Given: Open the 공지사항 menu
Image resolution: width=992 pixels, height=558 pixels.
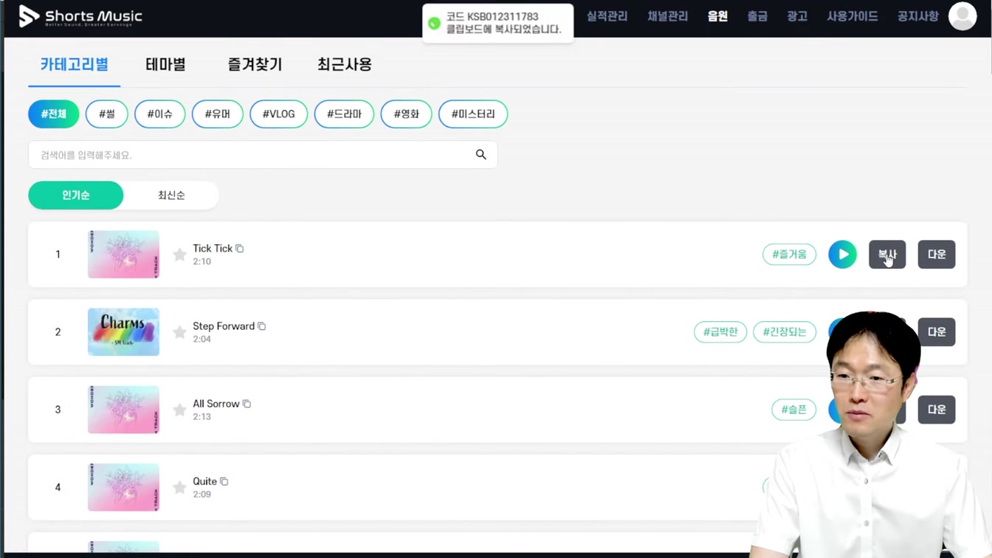Looking at the screenshot, I should [918, 16].
